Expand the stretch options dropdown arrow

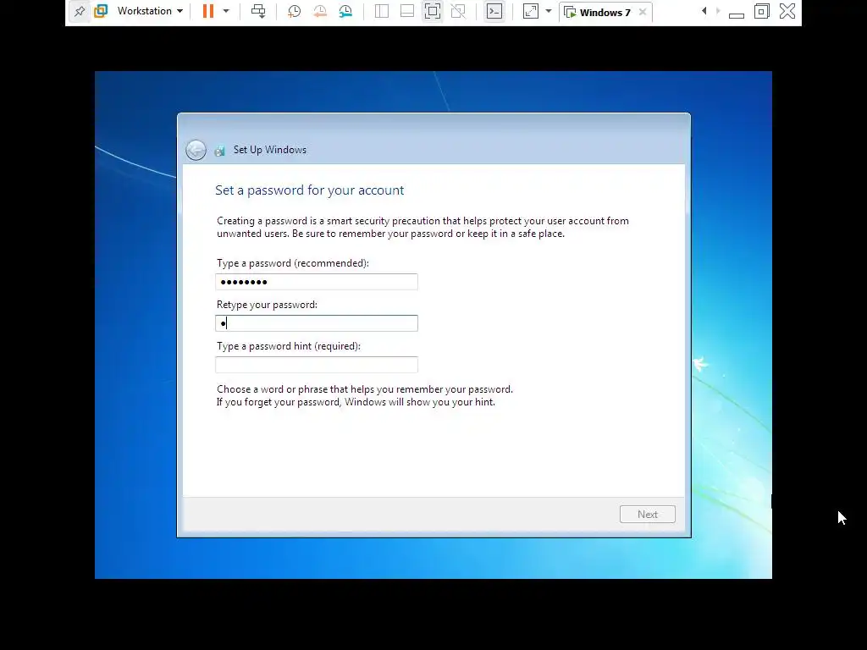point(549,11)
